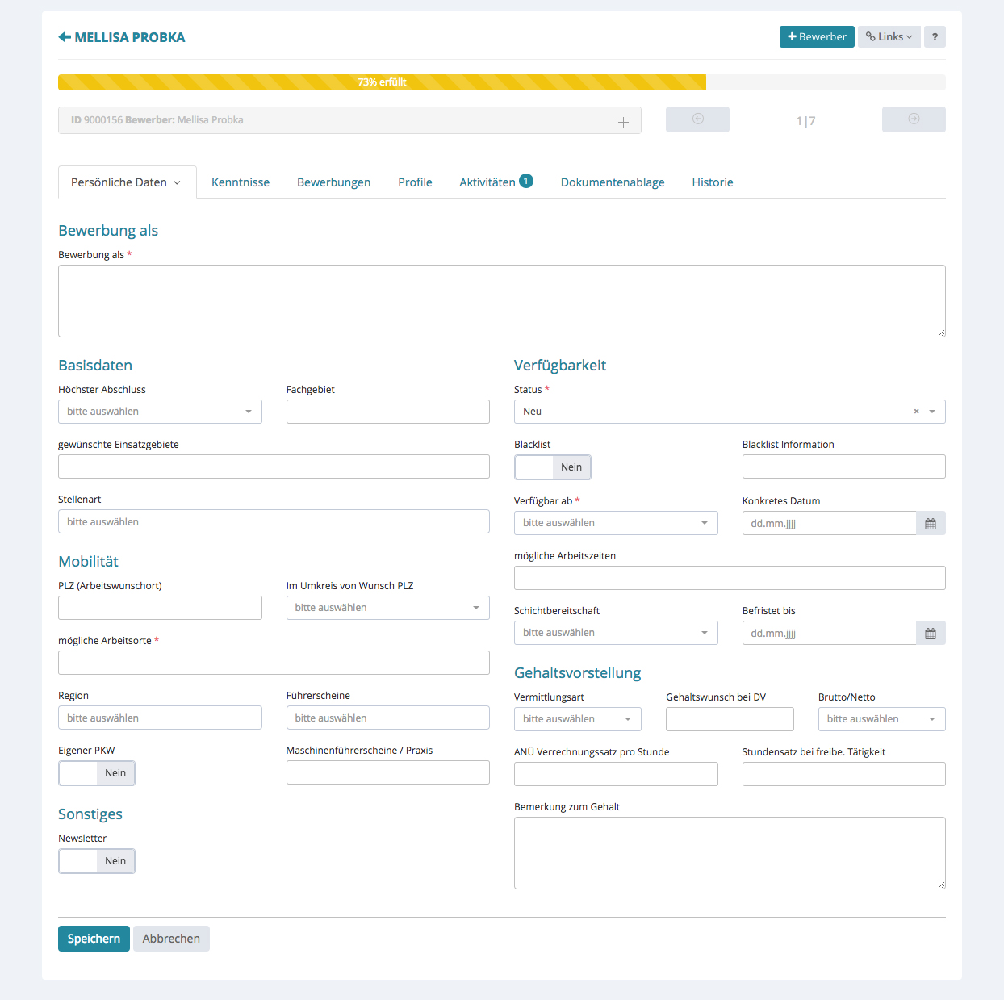Toggle the Blacklist switch
Image resolution: width=1004 pixels, height=1000 pixels.
point(553,467)
